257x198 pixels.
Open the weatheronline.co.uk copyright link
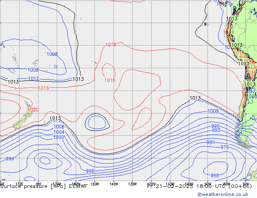coord(223,194)
